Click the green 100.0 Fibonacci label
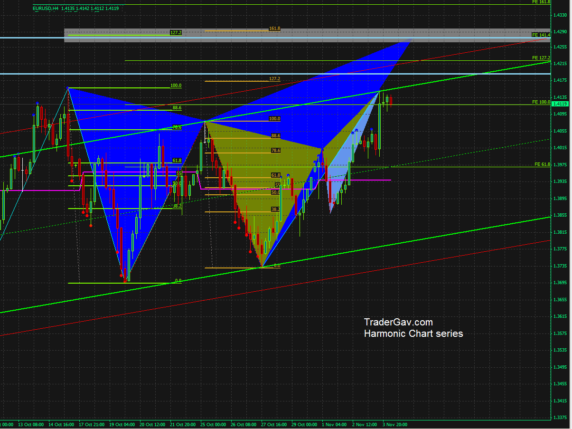The height and width of the screenshot is (429, 572). click(176, 86)
